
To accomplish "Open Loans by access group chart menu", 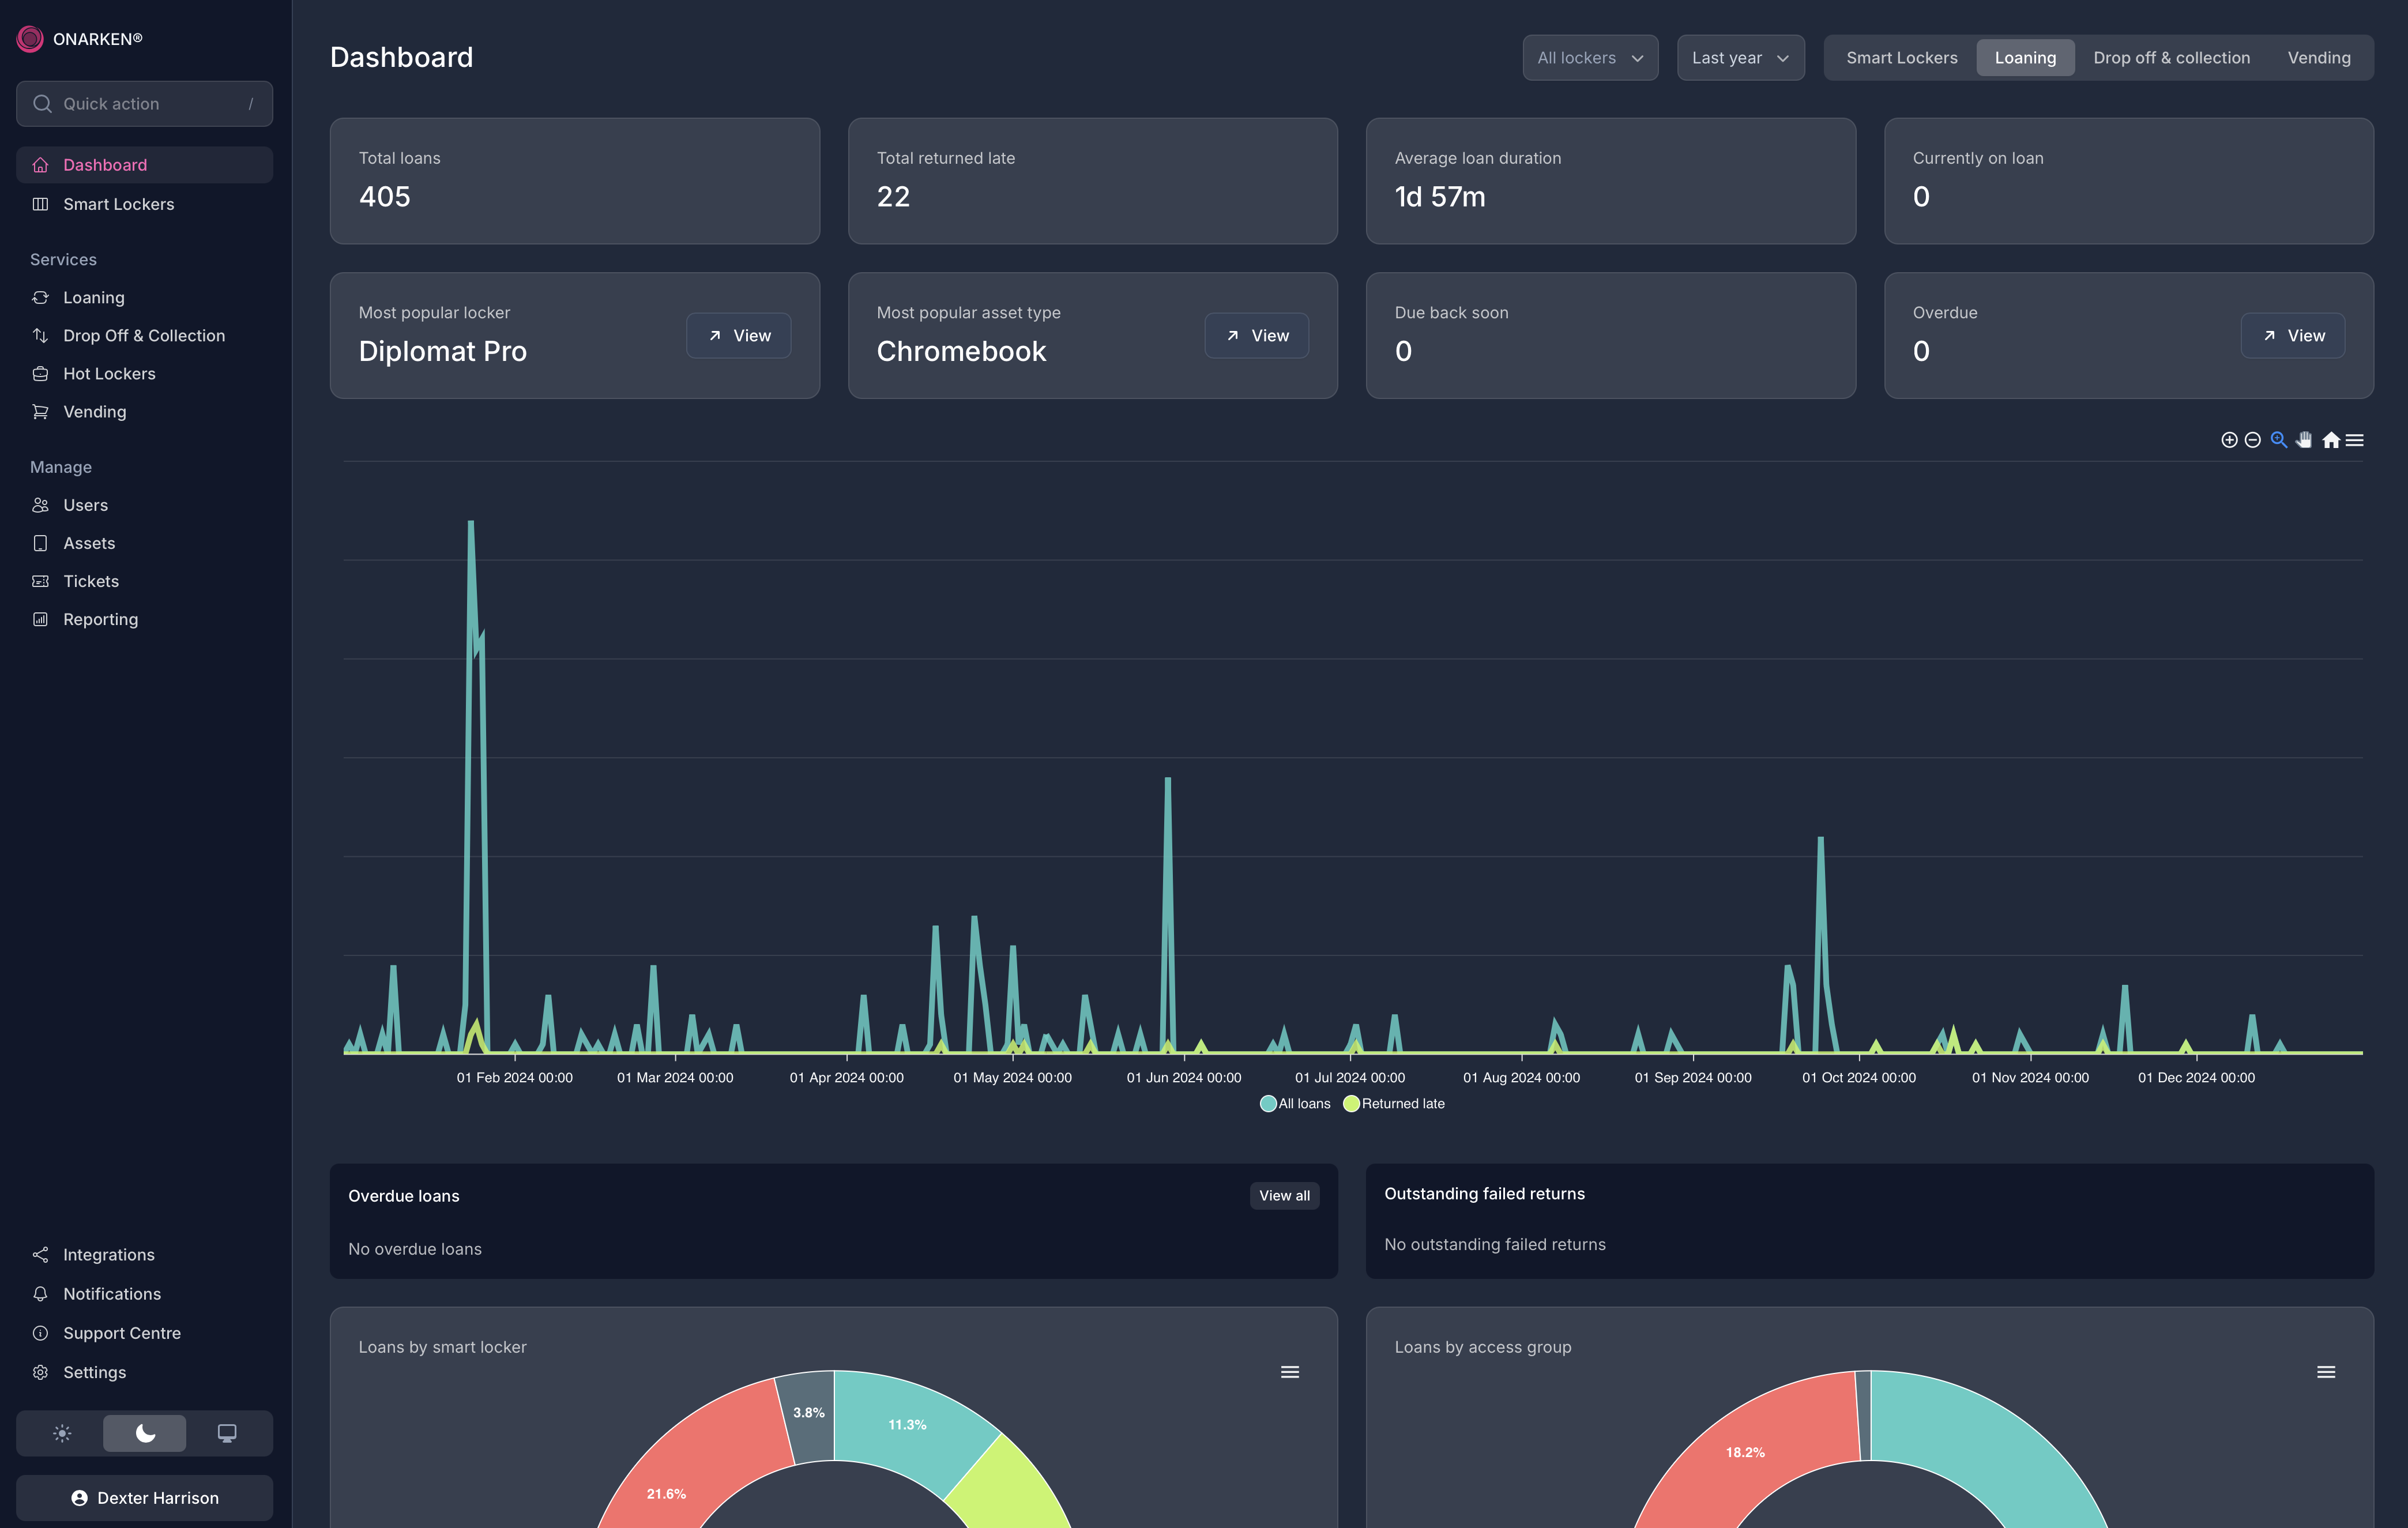I will pos(2326,1372).
